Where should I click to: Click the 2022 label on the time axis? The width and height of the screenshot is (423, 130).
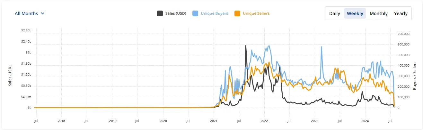pyautogui.click(x=264, y=121)
